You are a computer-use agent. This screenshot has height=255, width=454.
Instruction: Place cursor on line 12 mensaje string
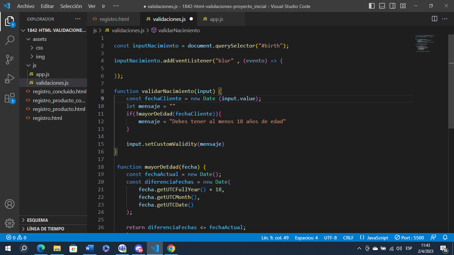228,121
